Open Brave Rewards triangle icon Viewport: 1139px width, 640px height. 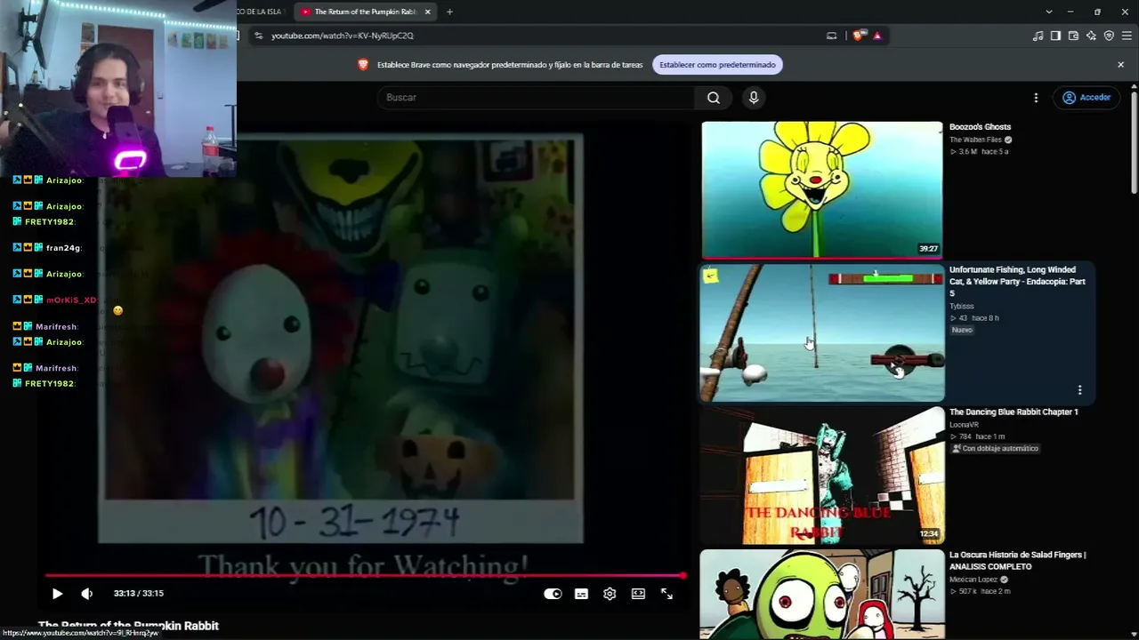[877, 36]
